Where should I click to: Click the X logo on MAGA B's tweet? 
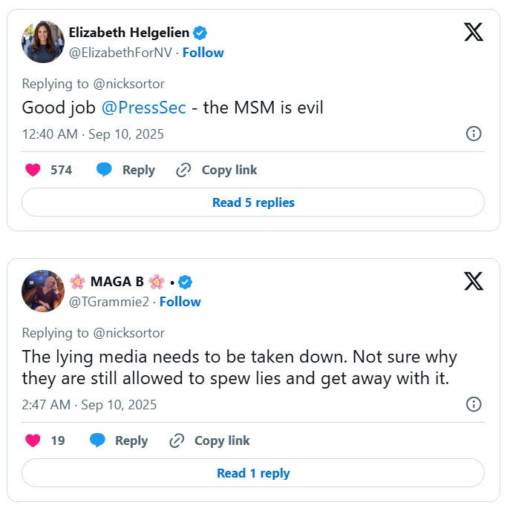tap(473, 282)
